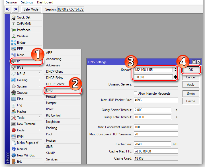Screen dimensions: 205x167
Task: Open the Dashboard menu
Action: coord(45,2)
